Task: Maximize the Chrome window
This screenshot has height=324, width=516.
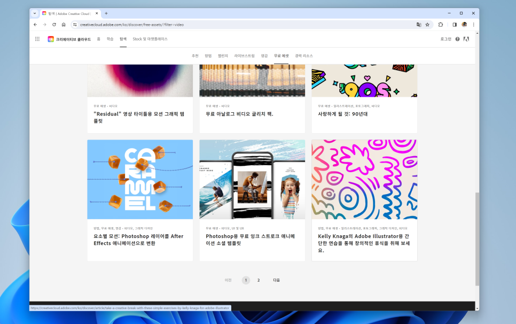Action: point(462,13)
